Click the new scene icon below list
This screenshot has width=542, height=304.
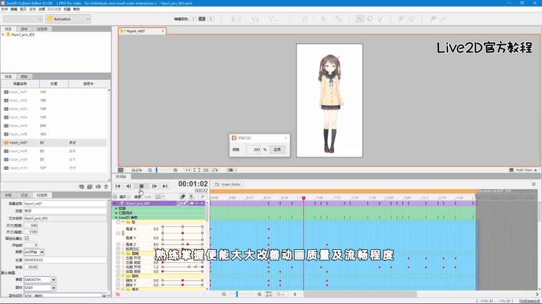[82, 187]
